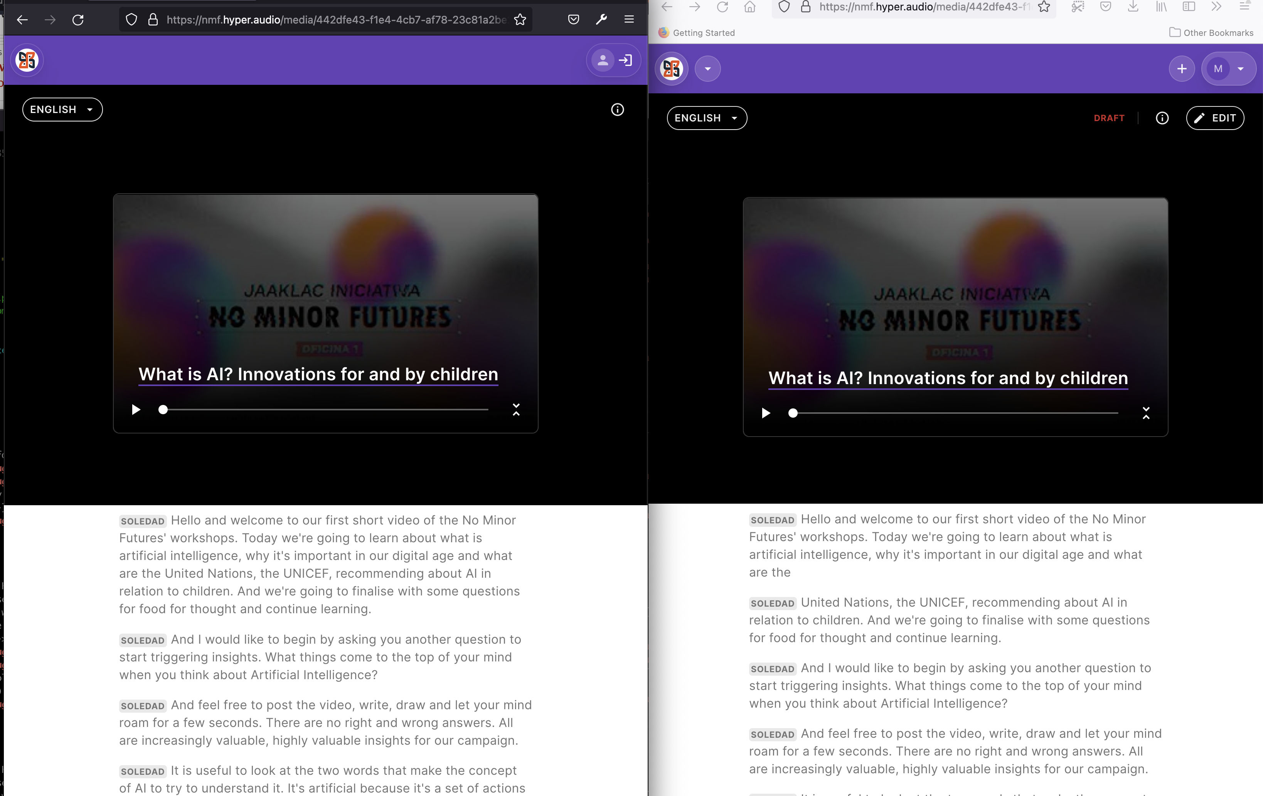The height and width of the screenshot is (796, 1263).
Task: Bookmark page with star in right browser
Action: click(1044, 7)
